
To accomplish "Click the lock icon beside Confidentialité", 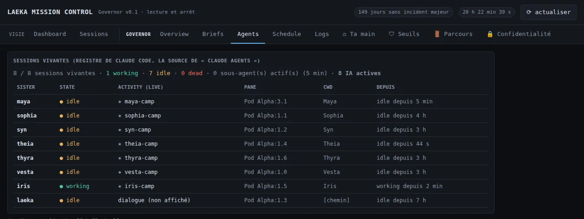I will [490, 34].
